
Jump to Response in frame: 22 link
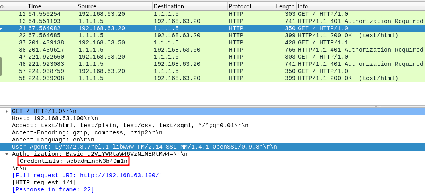[x=53, y=190]
